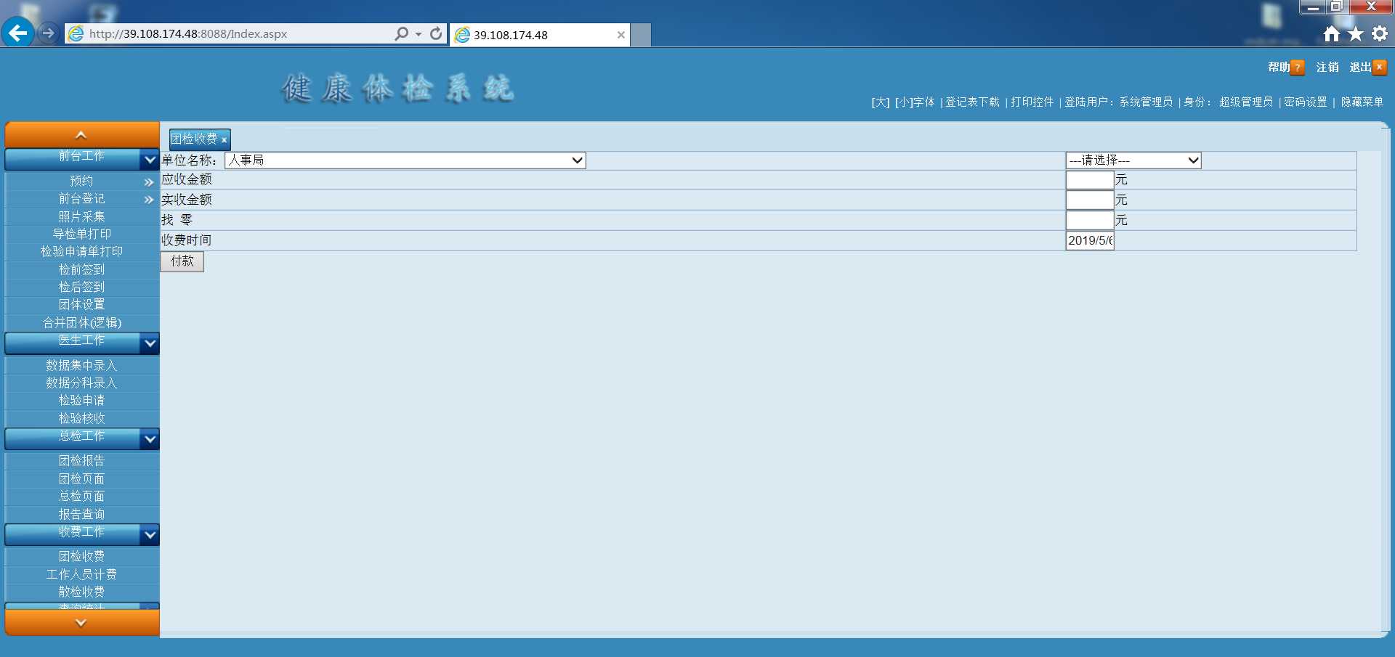Click the 应收金额 input field
The width and height of the screenshot is (1395, 657).
pyautogui.click(x=1090, y=179)
